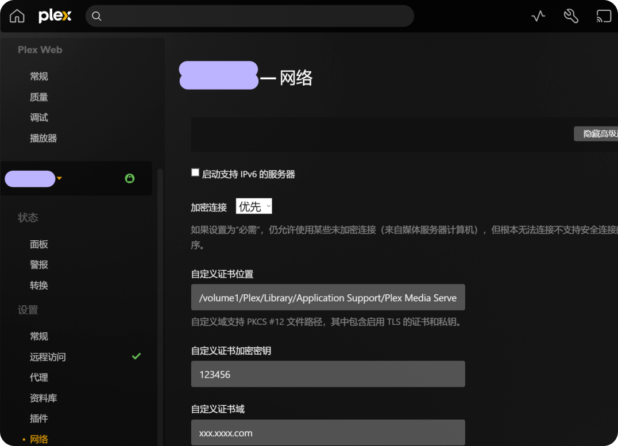The width and height of the screenshot is (618, 446).
Task: Open 常规 under 设置 section
Action: pos(38,336)
